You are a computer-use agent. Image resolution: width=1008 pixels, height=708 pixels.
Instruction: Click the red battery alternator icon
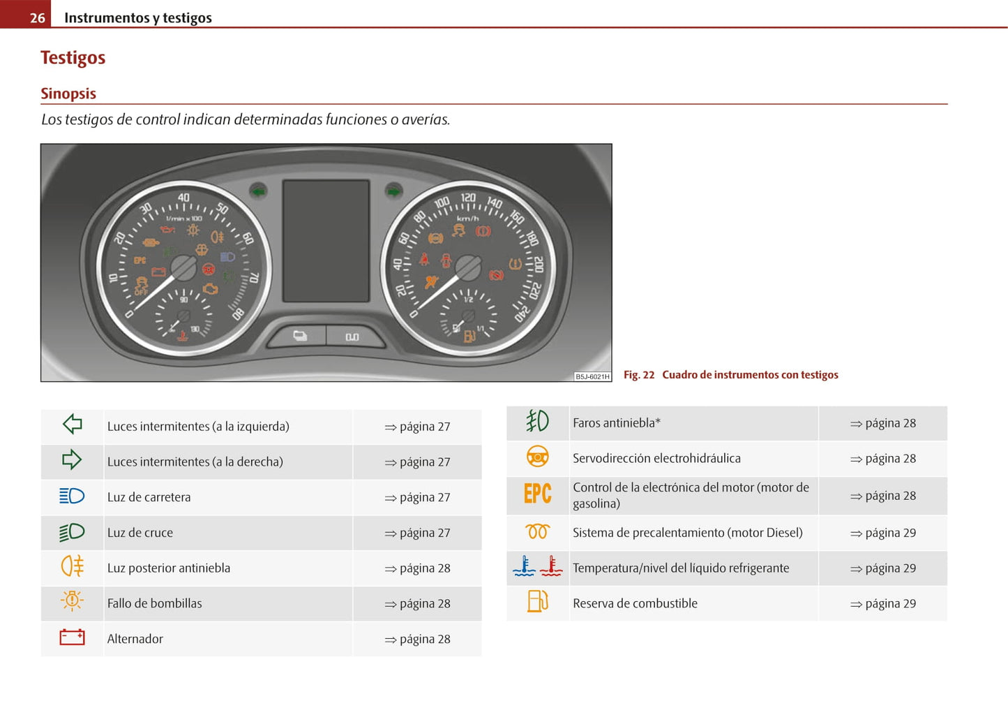(x=72, y=637)
